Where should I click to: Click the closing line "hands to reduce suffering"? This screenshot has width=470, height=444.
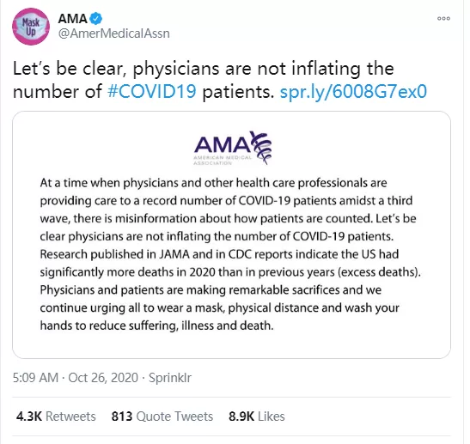click(x=156, y=325)
